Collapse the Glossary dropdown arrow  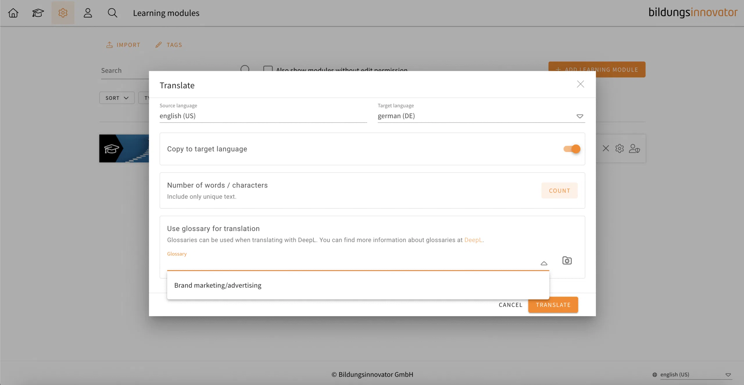point(544,263)
